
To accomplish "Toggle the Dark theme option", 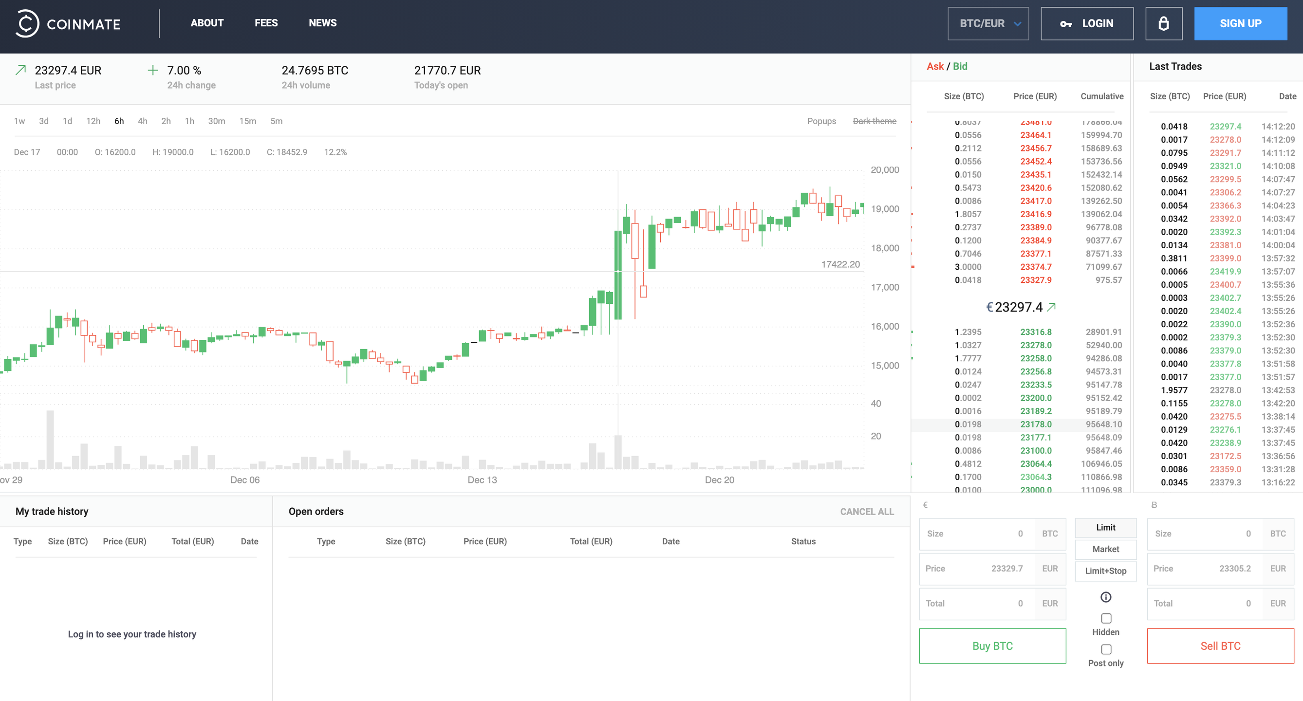I will coord(874,121).
